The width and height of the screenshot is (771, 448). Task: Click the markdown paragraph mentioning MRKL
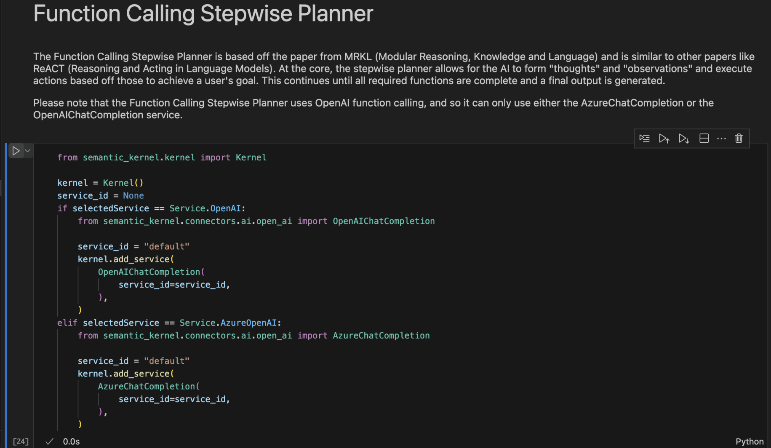393,69
